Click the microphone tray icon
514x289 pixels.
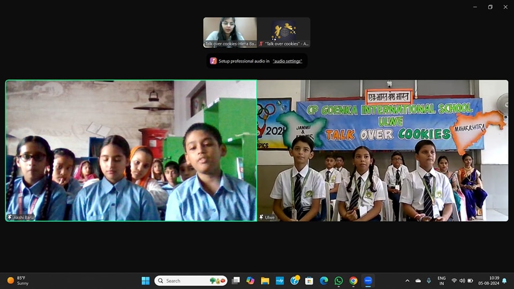click(429, 281)
